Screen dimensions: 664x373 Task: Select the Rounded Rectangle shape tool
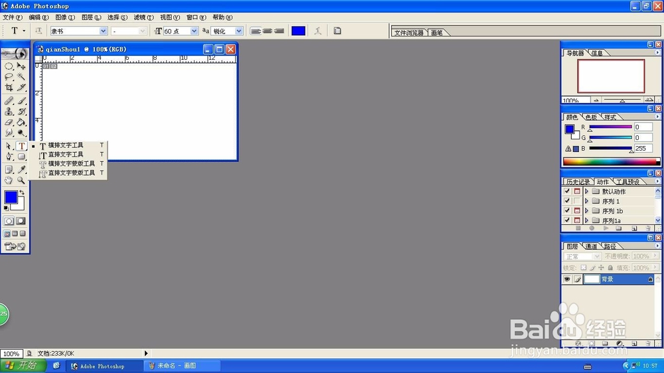pos(21,157)
